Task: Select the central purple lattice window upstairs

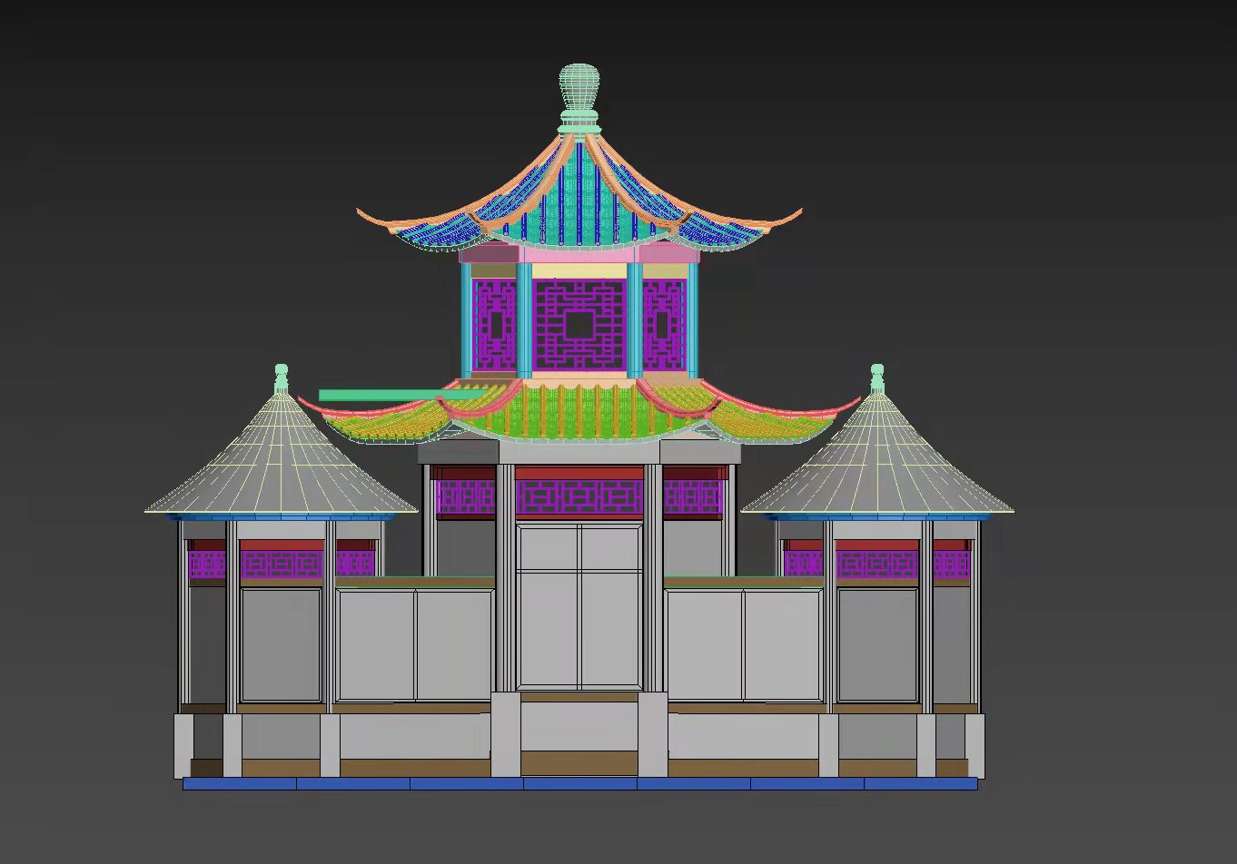Action: pos(579,324)
